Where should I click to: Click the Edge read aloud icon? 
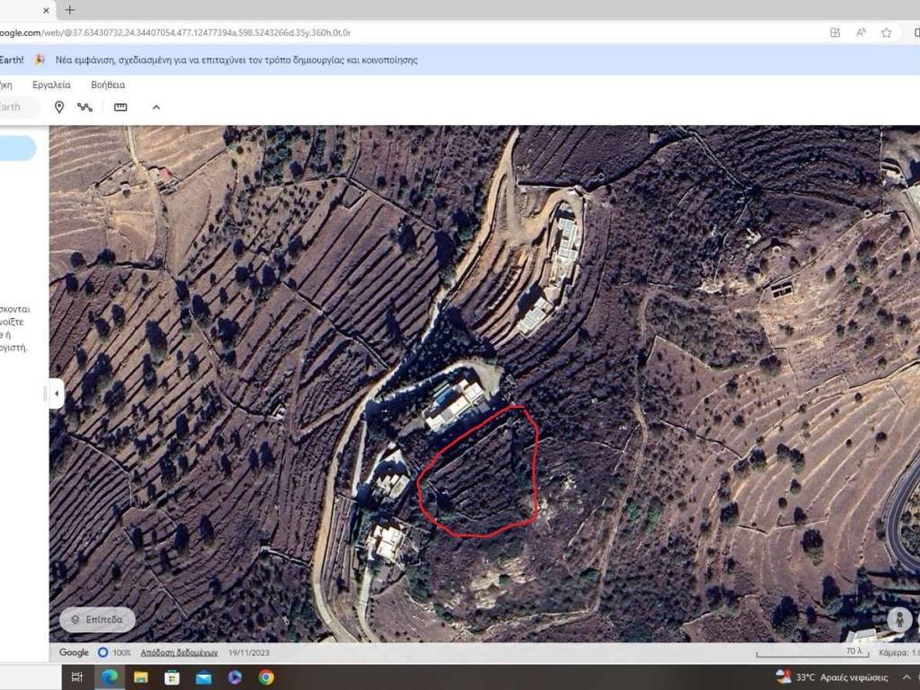point(861,32)
